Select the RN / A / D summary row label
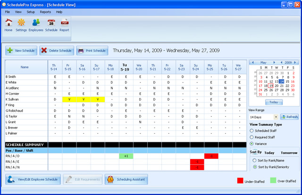The height and width of the screenshot is (195, 302). pyautogui.click(x=13, y=156)
